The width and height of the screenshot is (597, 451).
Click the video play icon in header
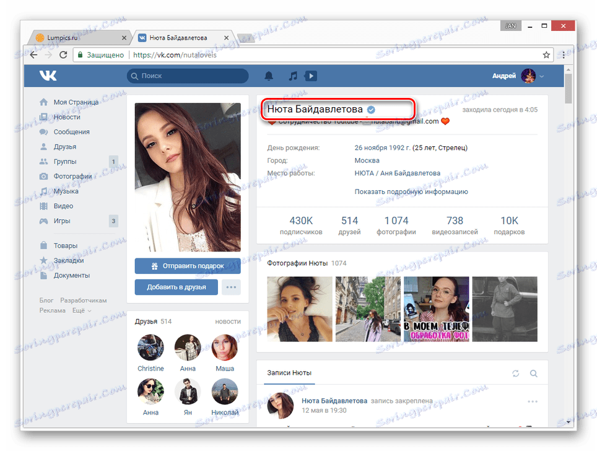pyautogui.click(x=311, y=76)
